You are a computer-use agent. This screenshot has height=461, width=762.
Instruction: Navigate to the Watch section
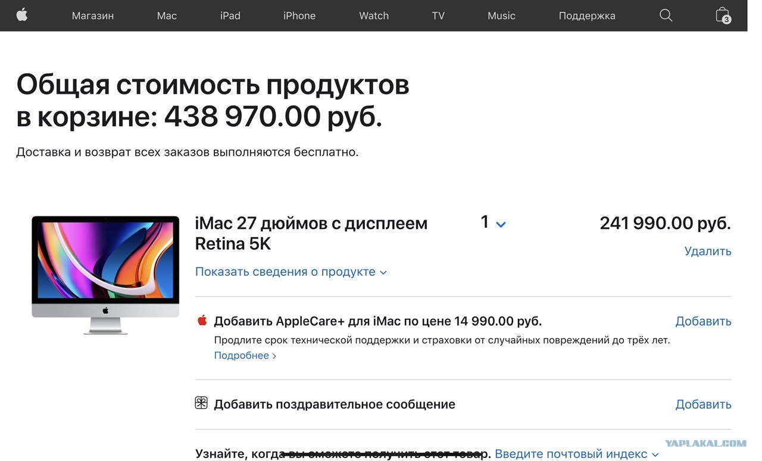(x=374, y=15)
